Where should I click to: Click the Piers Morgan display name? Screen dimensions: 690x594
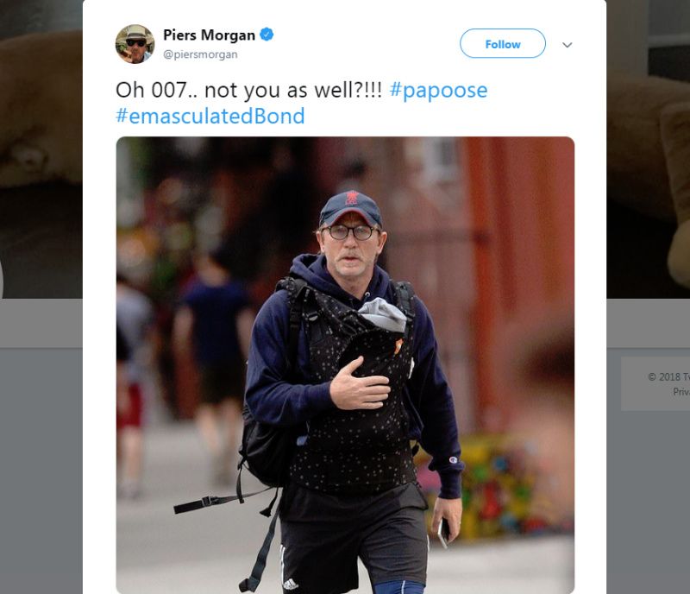coord(209,35)
